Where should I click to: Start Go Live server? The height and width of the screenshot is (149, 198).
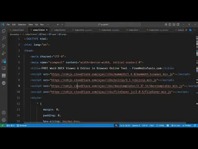click(176, 125)
